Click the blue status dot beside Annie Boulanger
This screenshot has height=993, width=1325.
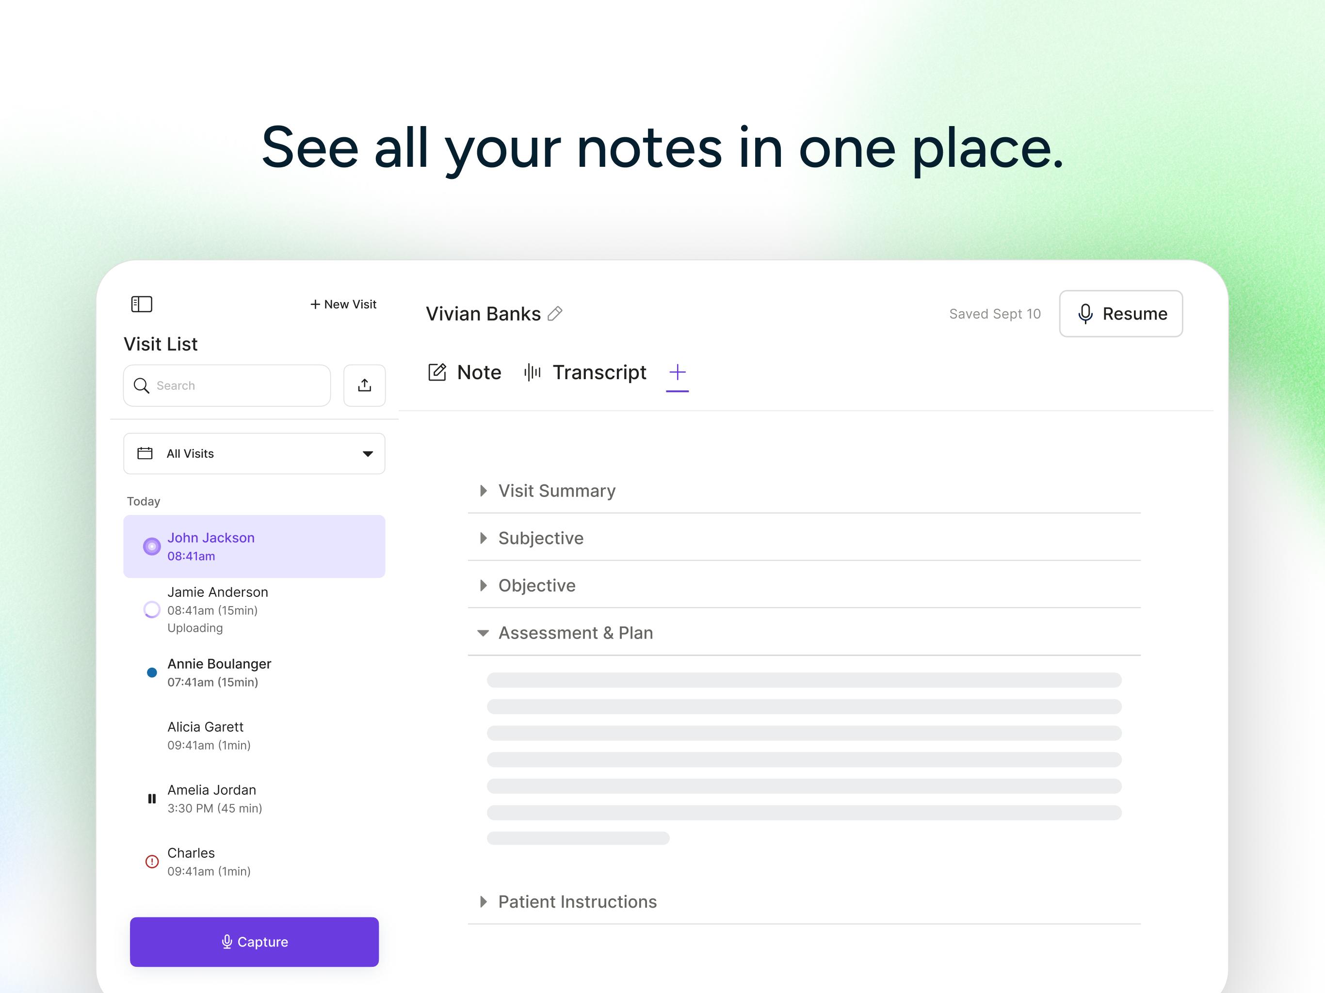(151, 672)
